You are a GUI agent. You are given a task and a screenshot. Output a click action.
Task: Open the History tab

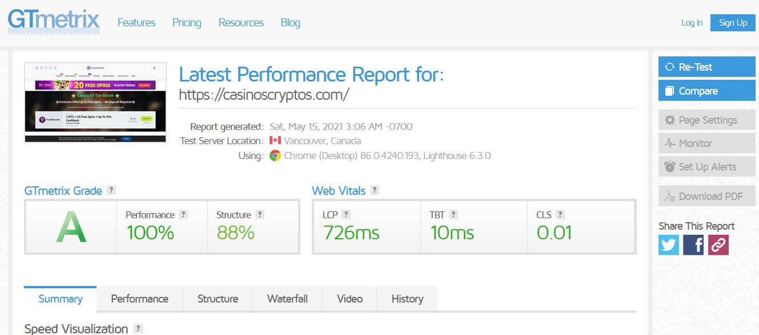click(407, 299)
